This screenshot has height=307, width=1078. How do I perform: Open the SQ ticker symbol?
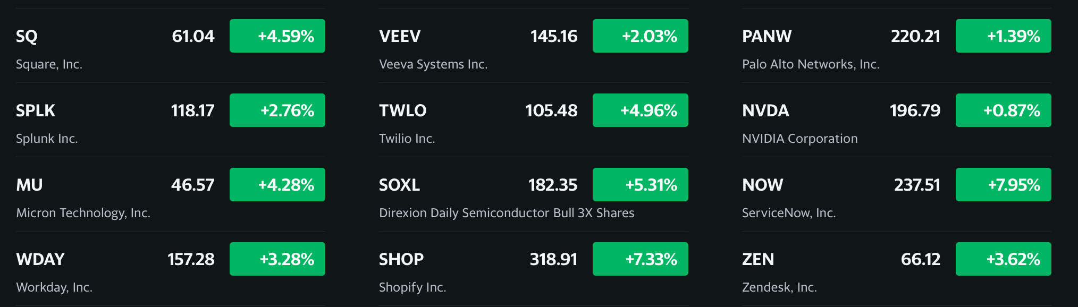click(27, 36)
